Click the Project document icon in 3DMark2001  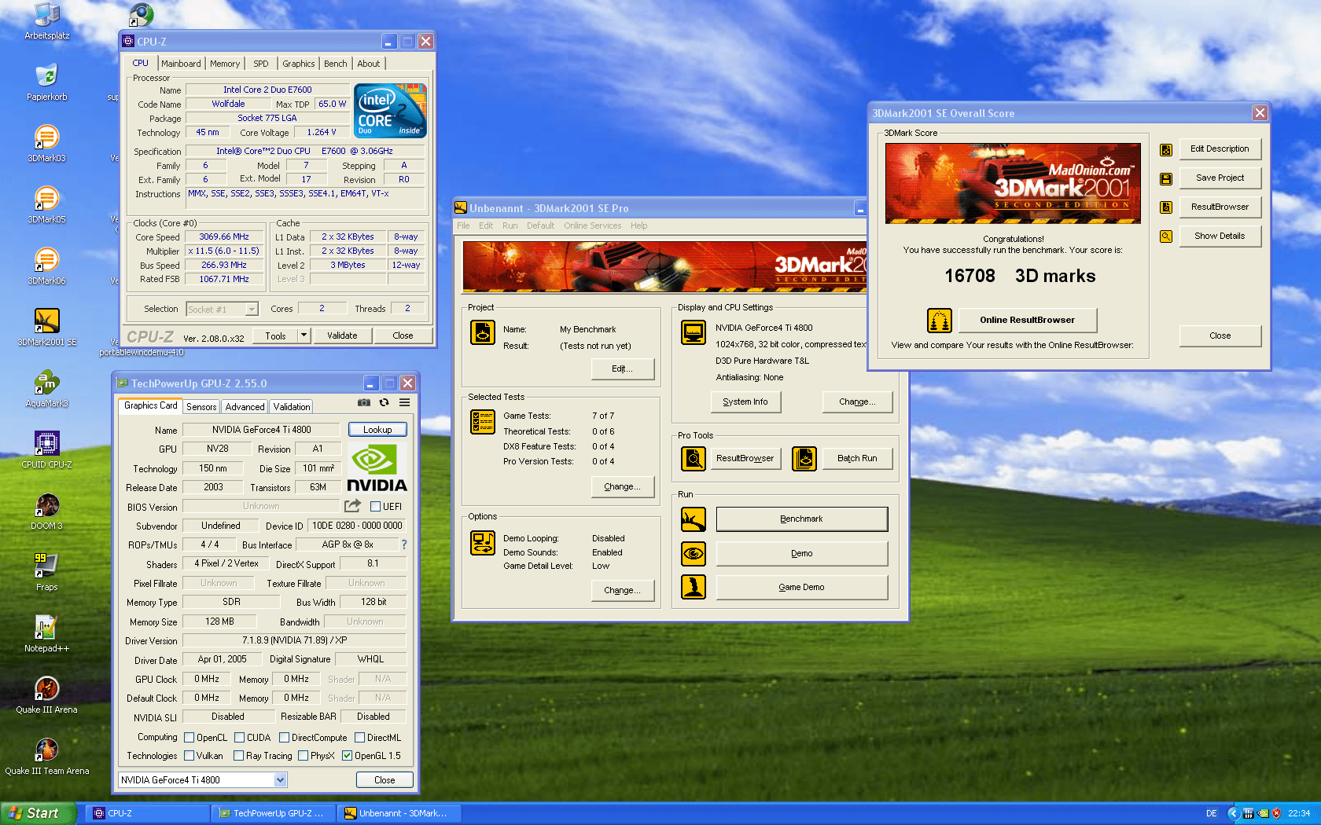(x=483, y=332)
